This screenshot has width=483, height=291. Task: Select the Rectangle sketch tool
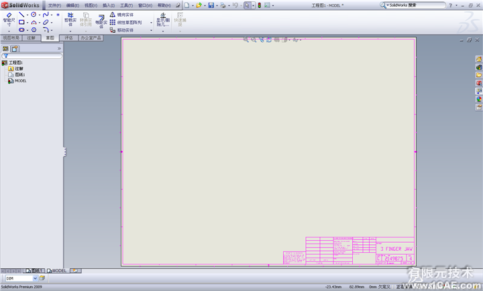[x=21, y=22]
